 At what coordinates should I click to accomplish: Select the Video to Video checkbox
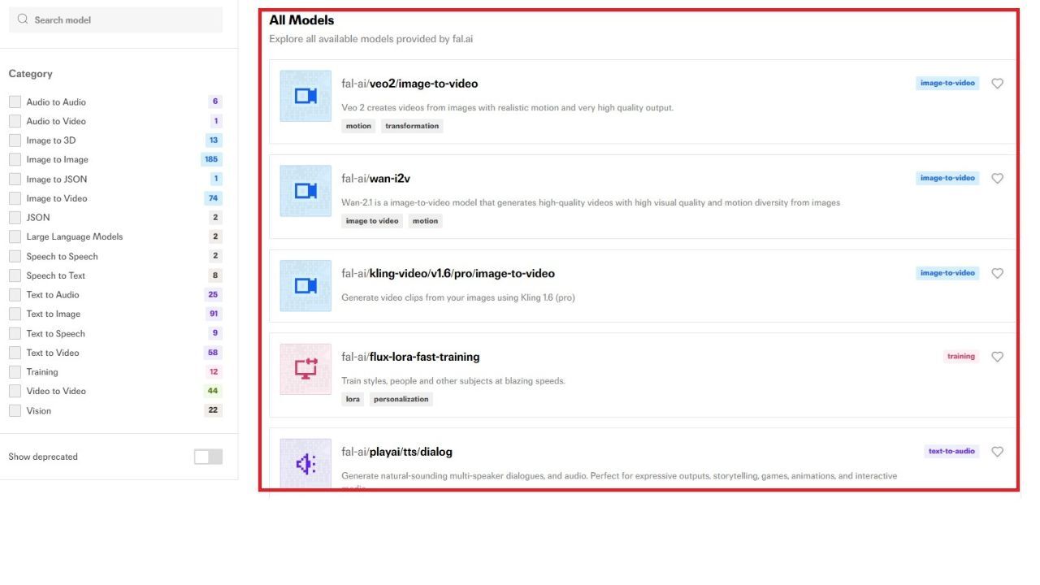(x=15, y=391)
